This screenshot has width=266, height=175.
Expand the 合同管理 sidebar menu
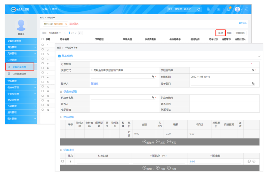21,106
